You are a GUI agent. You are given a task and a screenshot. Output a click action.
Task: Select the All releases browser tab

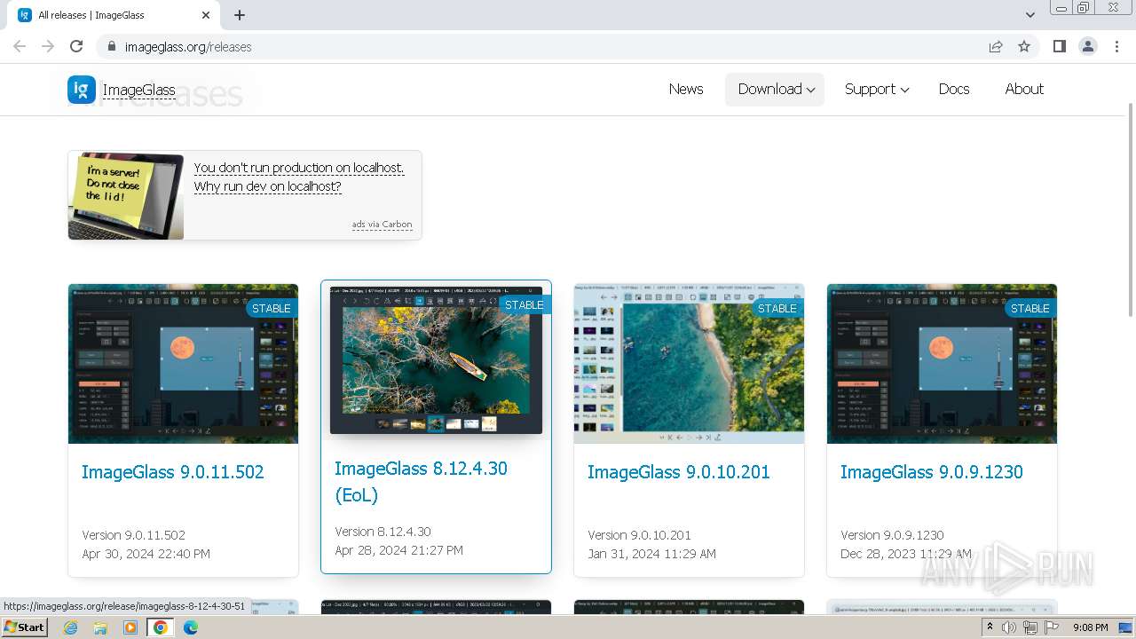[x=114, y=15]
